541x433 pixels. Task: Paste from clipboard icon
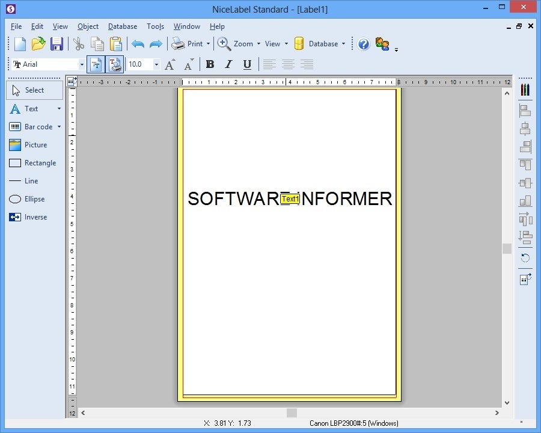pos(116,44)
